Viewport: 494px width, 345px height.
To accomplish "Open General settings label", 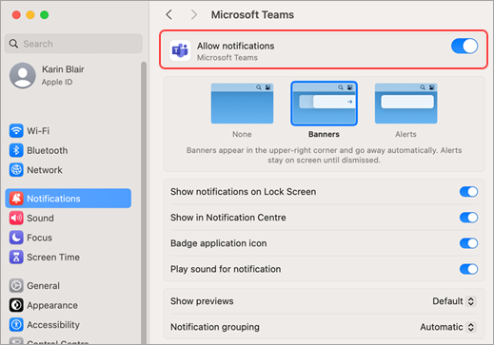I will point(43,286).
